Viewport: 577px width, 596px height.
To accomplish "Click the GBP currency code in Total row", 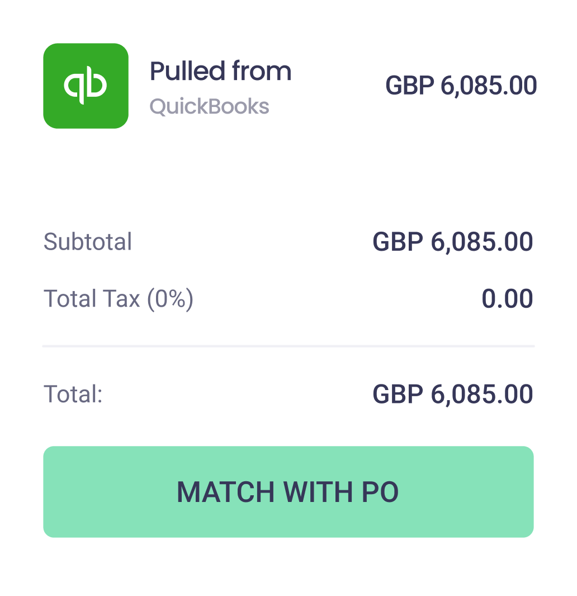I will coord(398,395).
